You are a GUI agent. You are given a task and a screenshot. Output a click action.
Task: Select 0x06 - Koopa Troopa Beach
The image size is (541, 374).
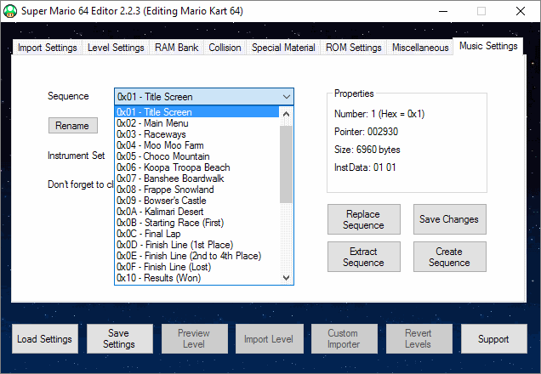(x=196, y=167)
